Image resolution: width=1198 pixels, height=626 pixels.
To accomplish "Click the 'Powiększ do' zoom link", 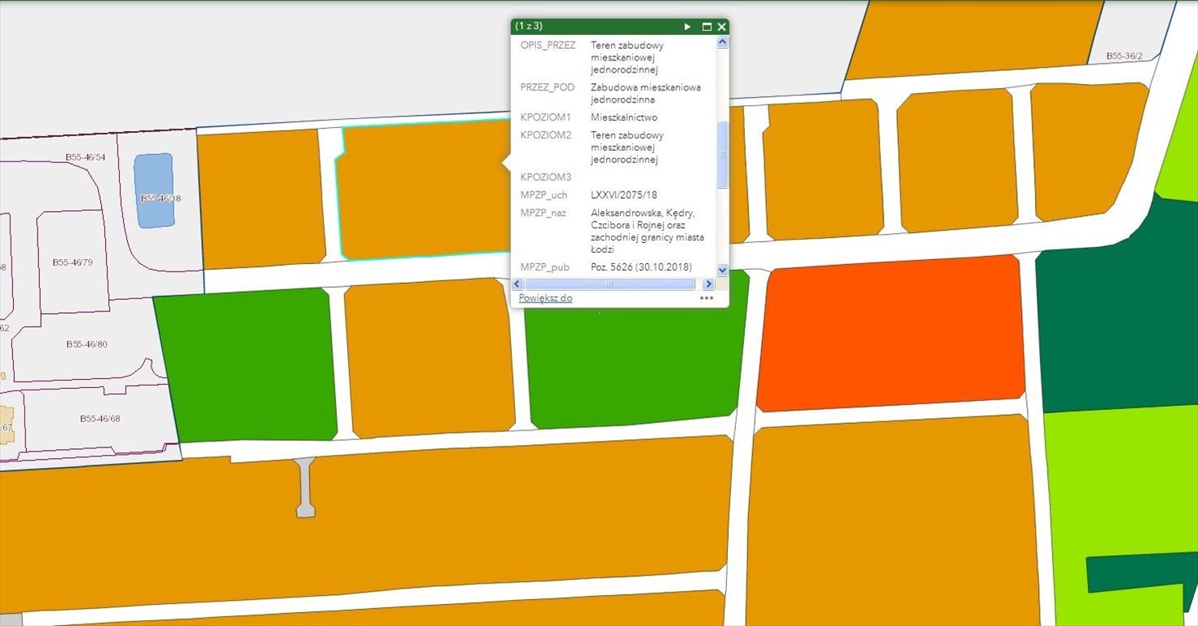I will click(545, 298).
